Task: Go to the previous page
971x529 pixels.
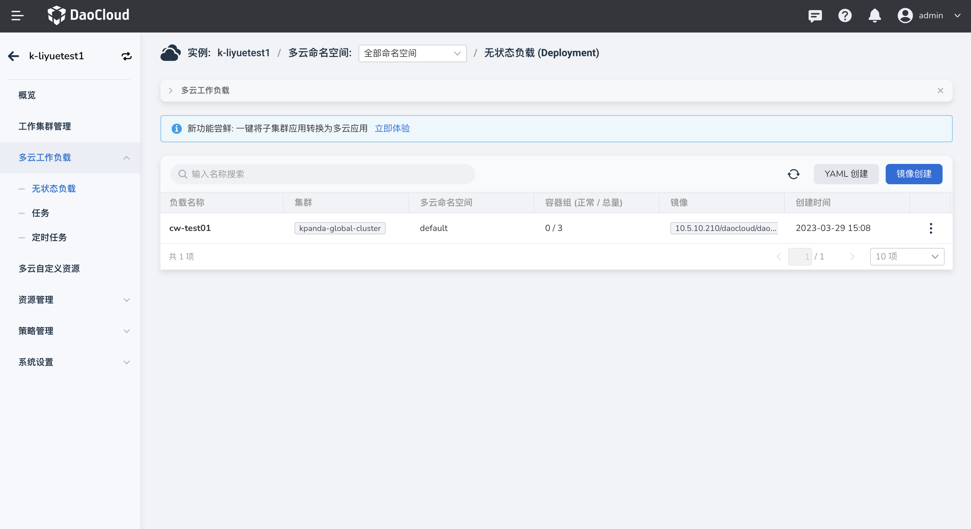Action: 779,256
